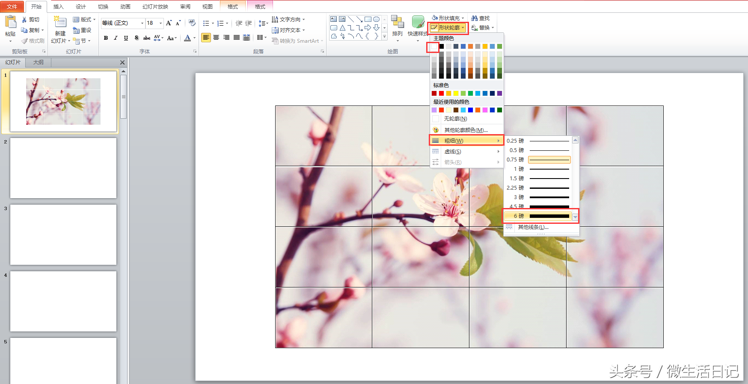Open the font name dropdown 等线 (正文)
This screenshot has height=384, width=748.
(x=142, y=23)
